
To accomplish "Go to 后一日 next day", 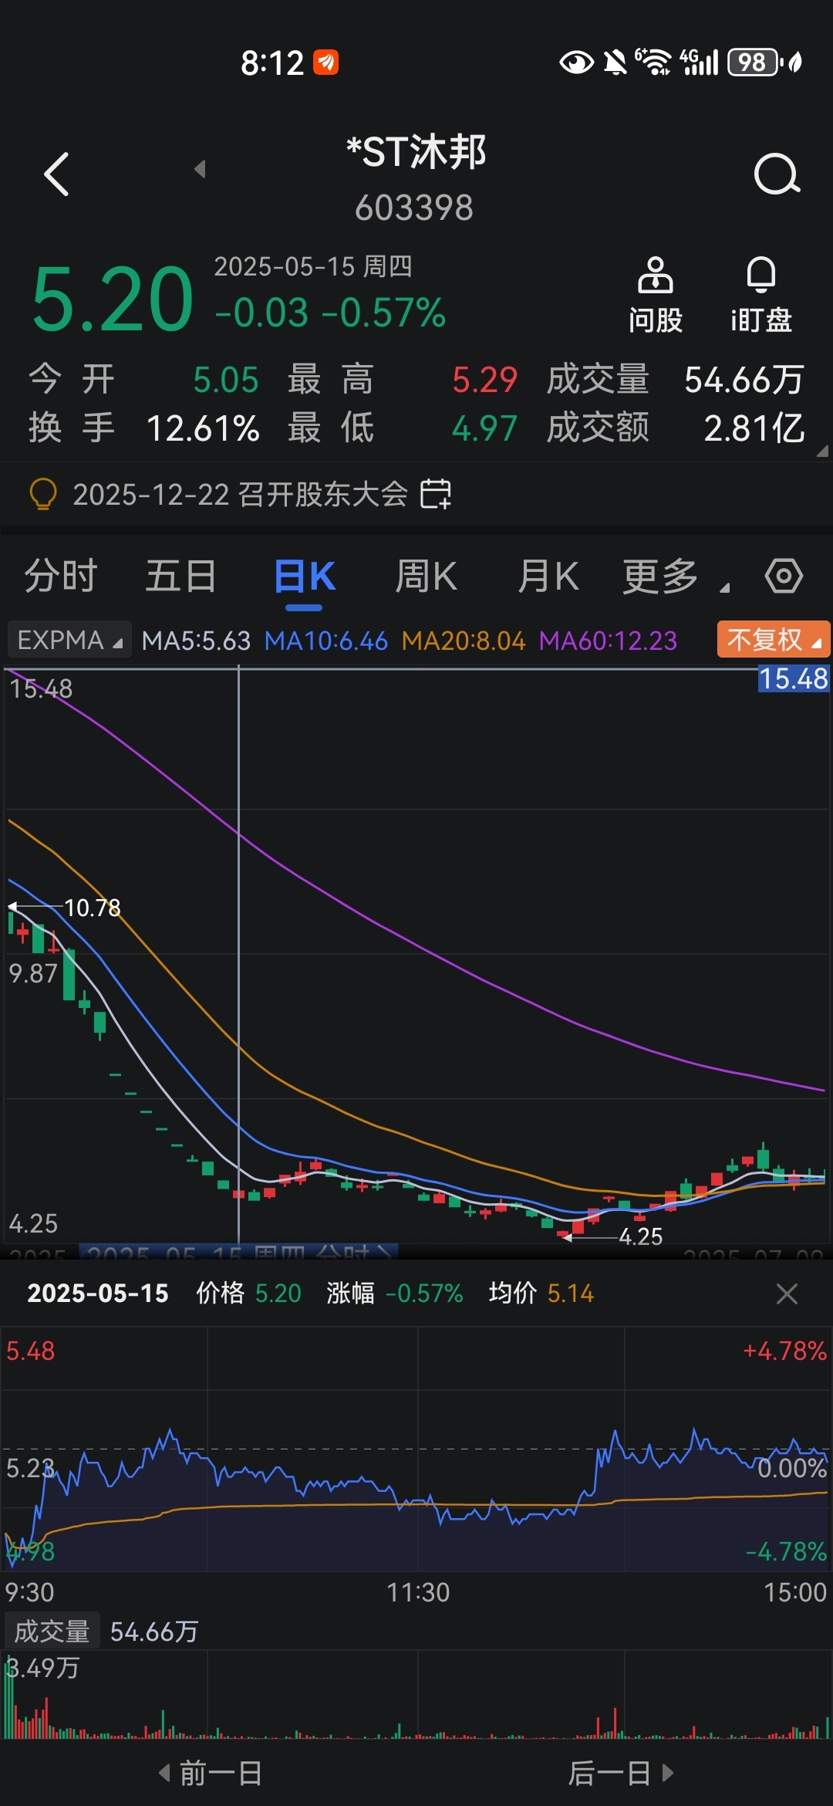I will [x=622, y=1773].
